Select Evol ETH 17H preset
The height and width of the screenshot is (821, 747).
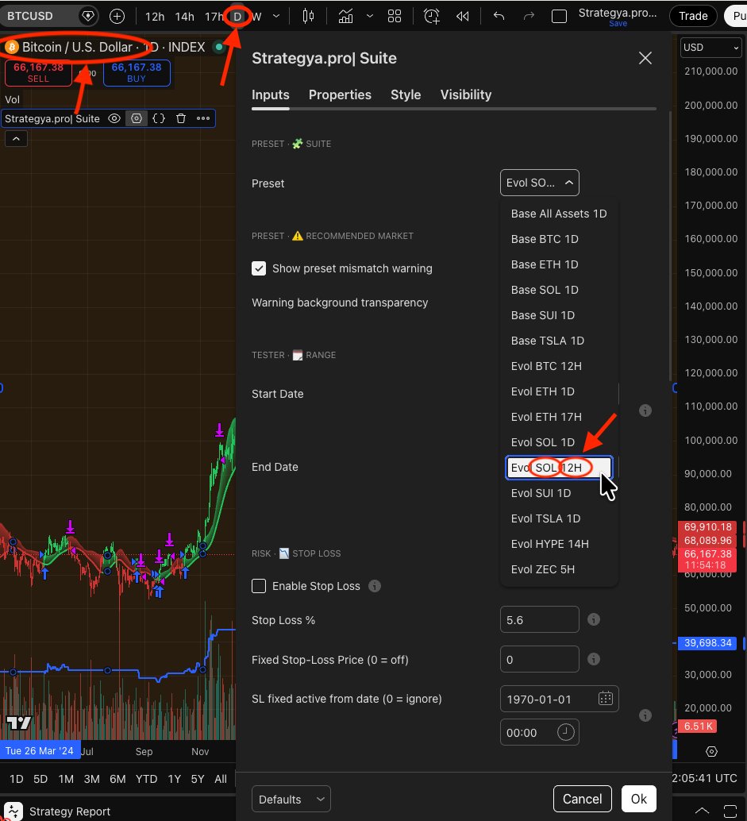pos(559,417)
